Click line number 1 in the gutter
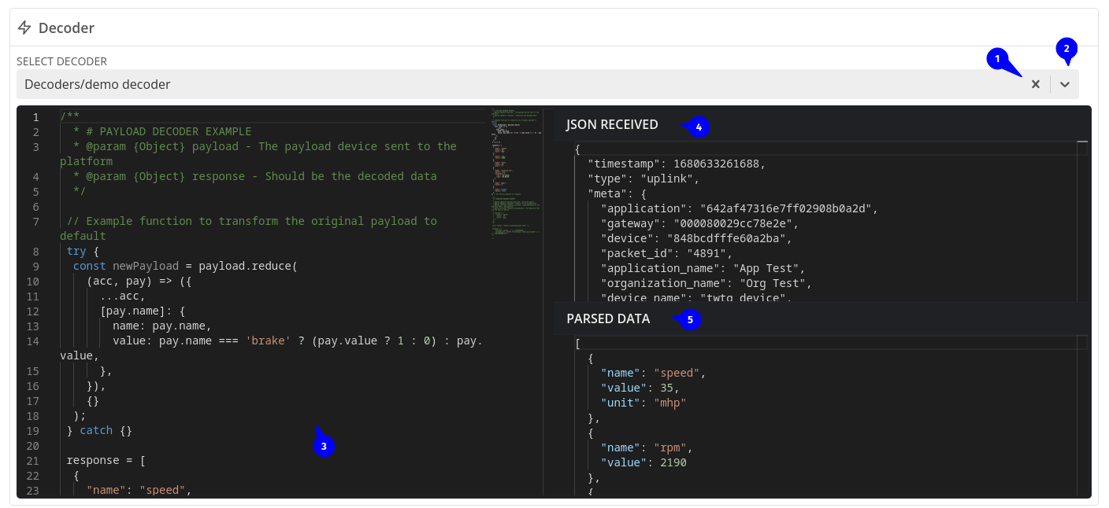1109x508 pixels. pyautogui.click(x=35, y=116)
